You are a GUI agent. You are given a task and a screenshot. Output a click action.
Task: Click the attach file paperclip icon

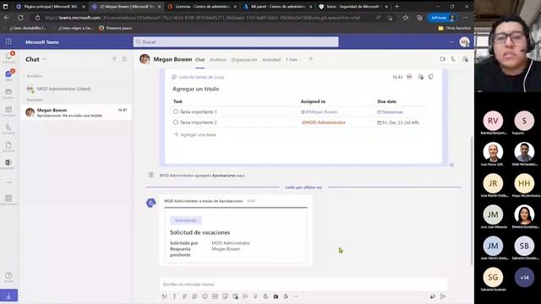tap(184, 296)
